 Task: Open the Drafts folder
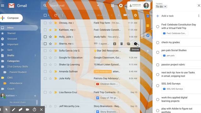11,56
